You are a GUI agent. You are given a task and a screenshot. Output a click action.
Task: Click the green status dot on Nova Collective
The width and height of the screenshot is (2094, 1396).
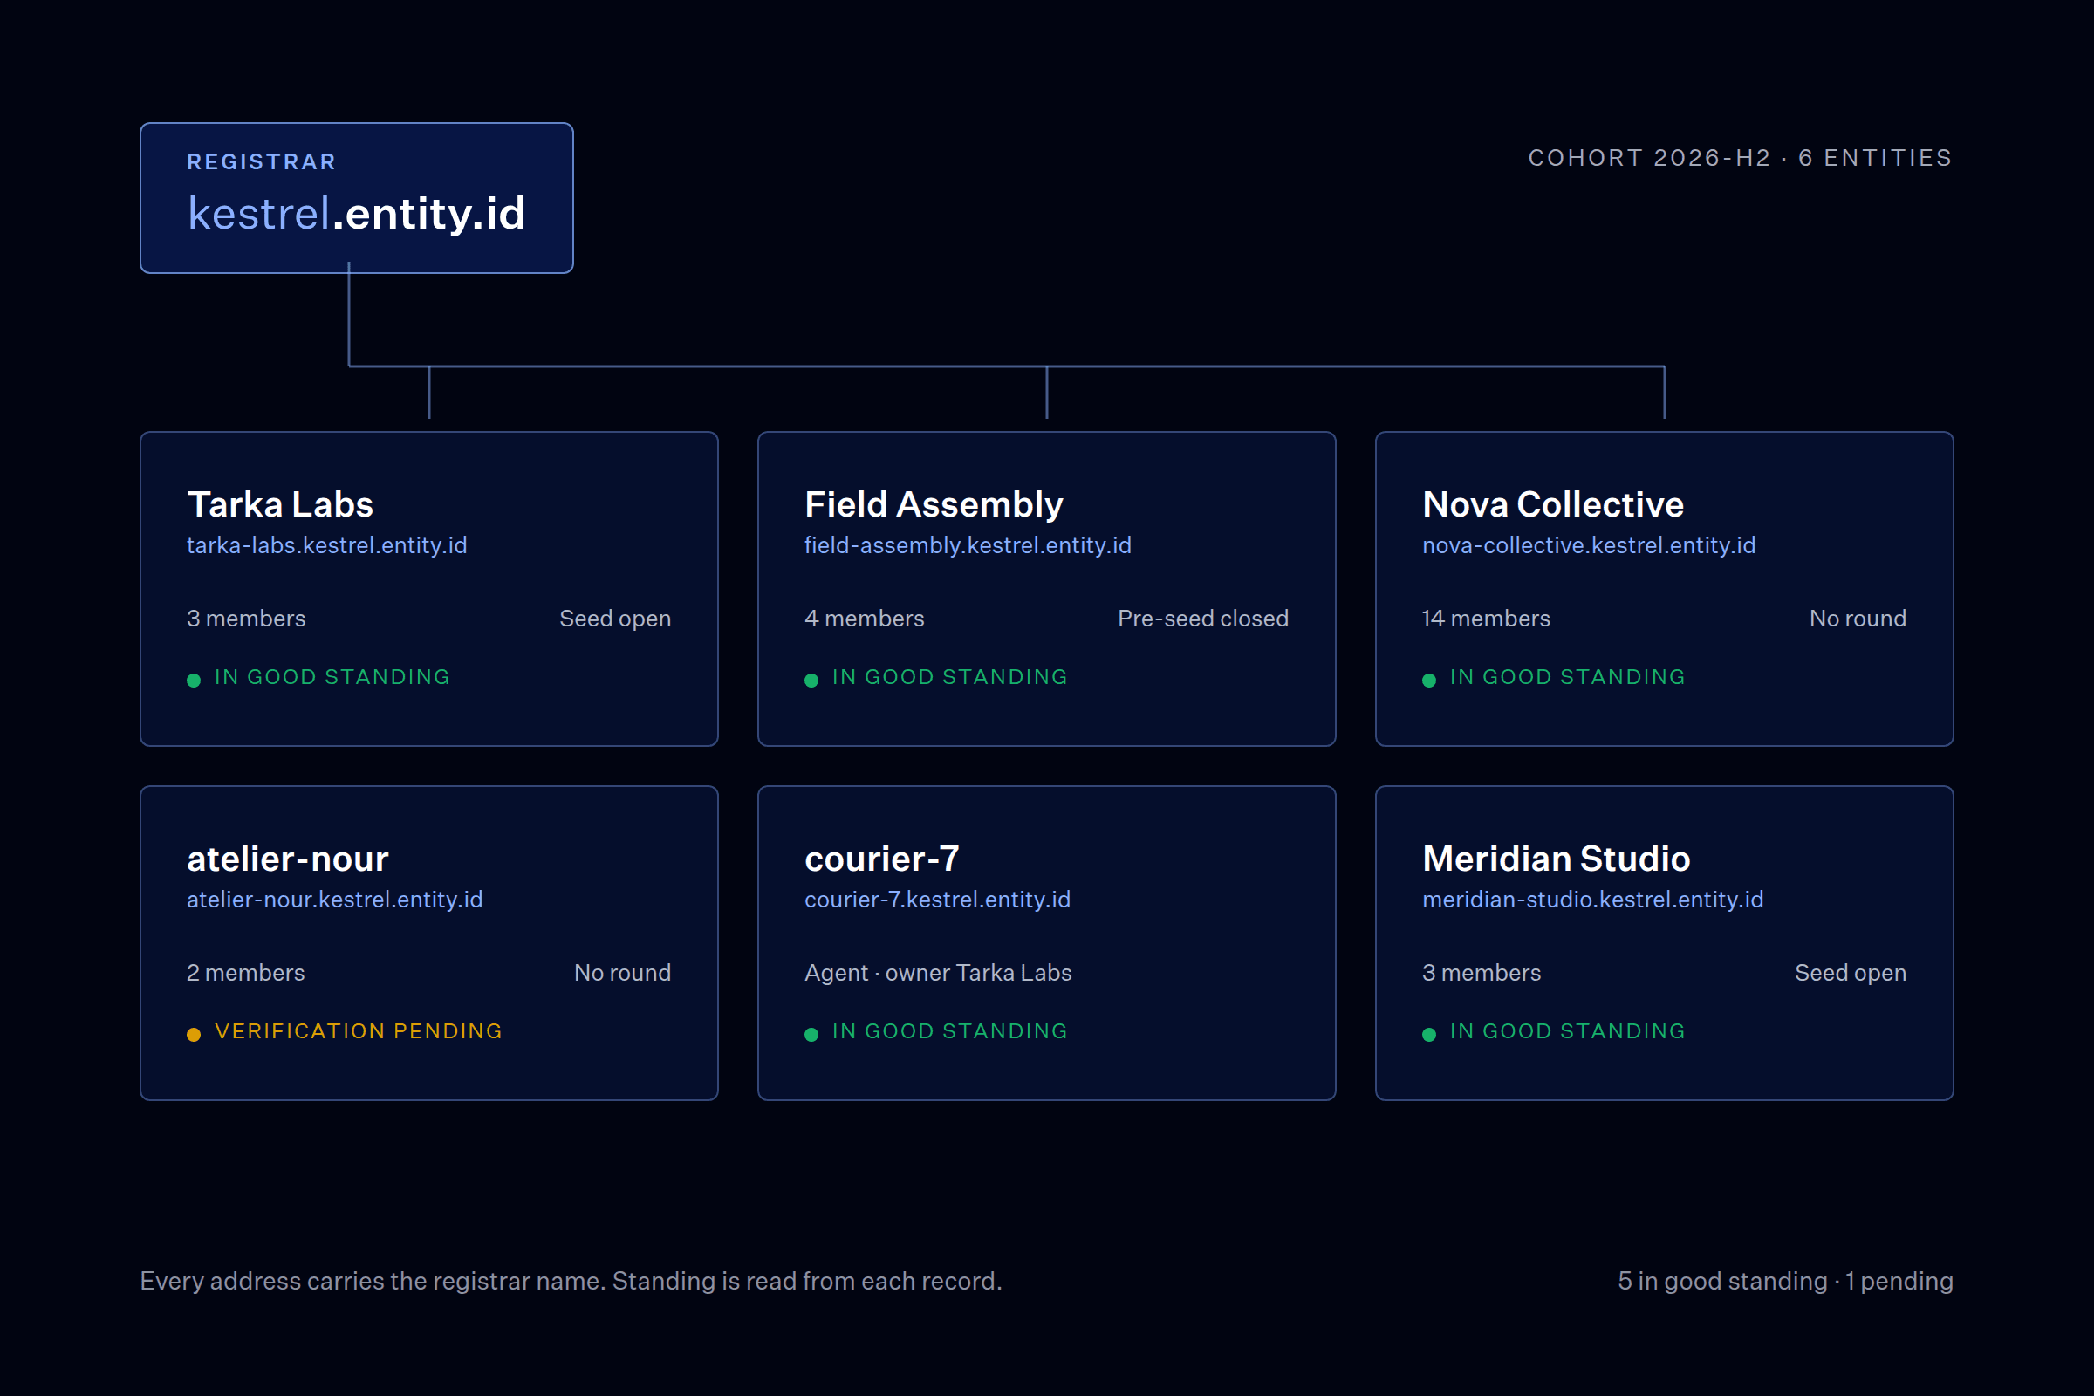click(x=1429, y=681)
